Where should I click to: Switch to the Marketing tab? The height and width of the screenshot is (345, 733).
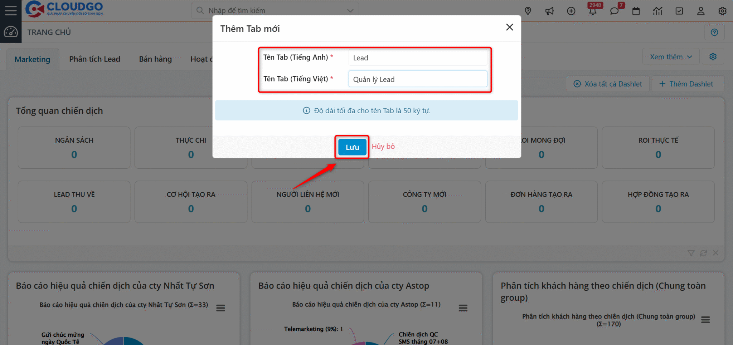click(32, 59)
